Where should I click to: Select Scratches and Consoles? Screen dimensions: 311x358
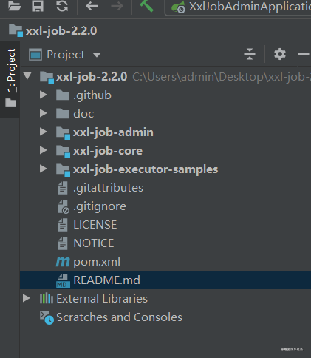tap(119, 317)
